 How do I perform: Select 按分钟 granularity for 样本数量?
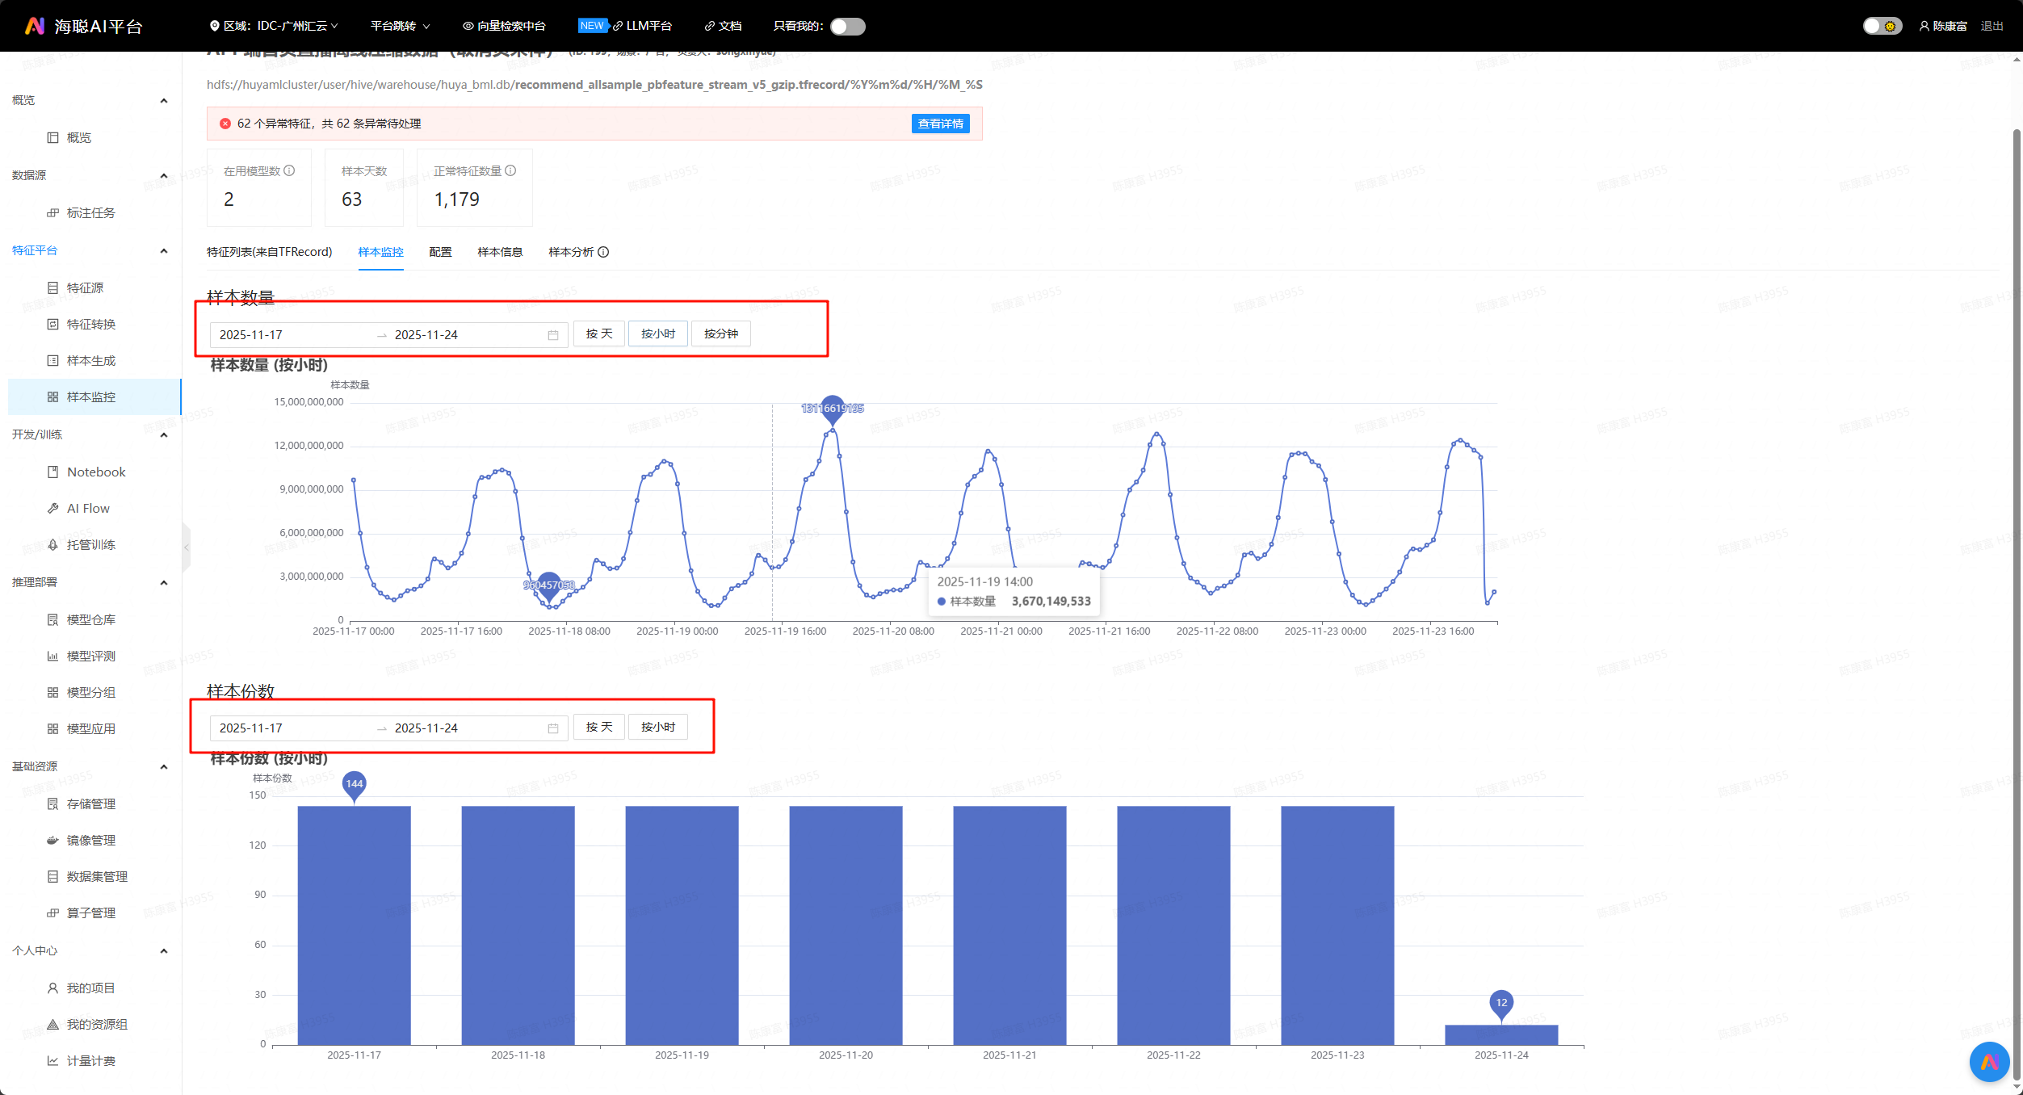tap(720, 334)
